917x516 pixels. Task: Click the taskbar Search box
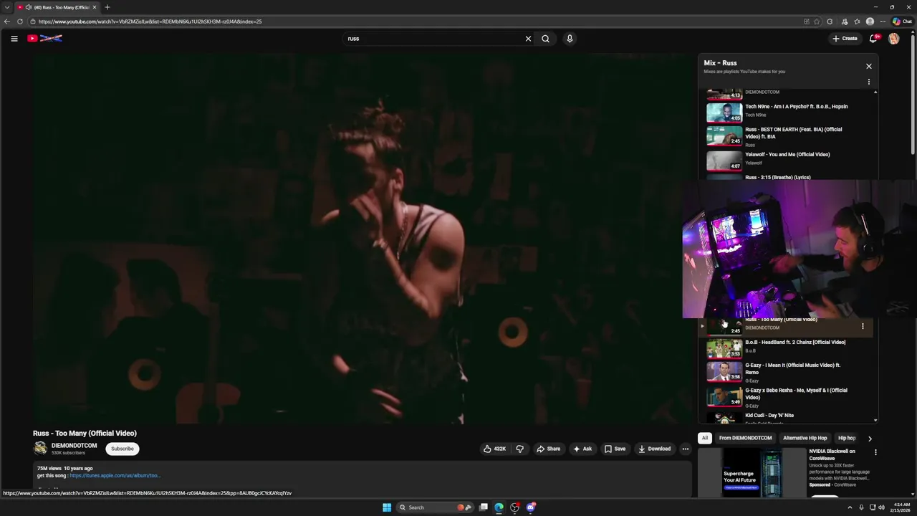(436, 507)
